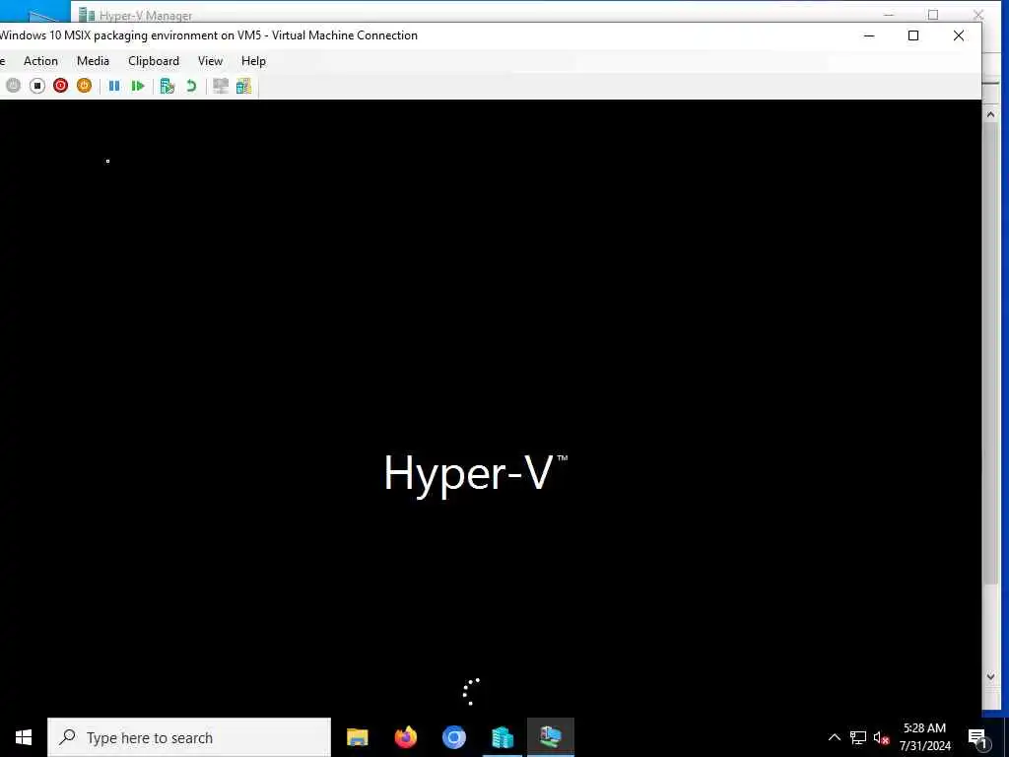Click the vertical scrollbar thumb
1009x757 pixels.
click(x=990, y=354)
